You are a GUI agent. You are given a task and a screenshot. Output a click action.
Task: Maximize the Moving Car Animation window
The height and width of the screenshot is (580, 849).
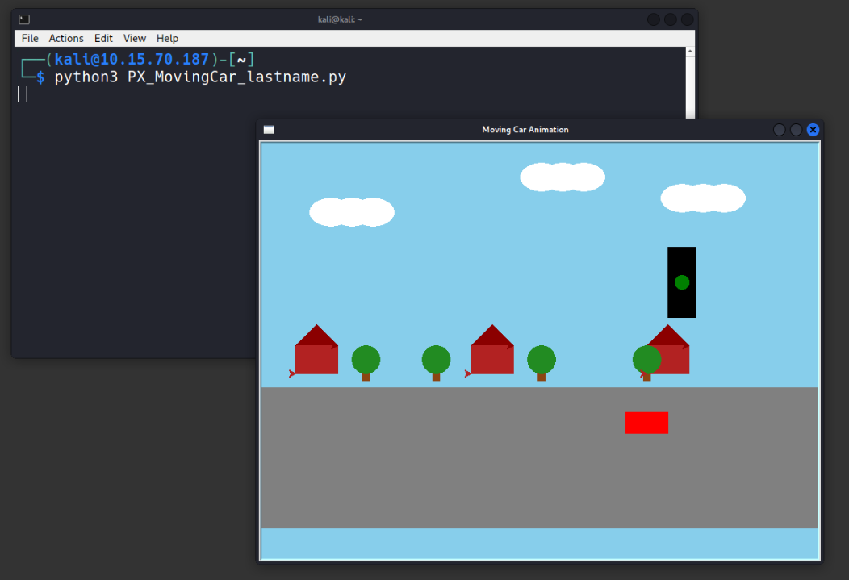tap(796, 130)
